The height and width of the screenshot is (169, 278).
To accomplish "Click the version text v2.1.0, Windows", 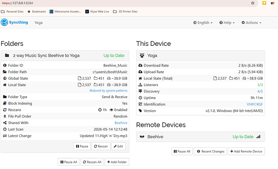I will point(234,111).
